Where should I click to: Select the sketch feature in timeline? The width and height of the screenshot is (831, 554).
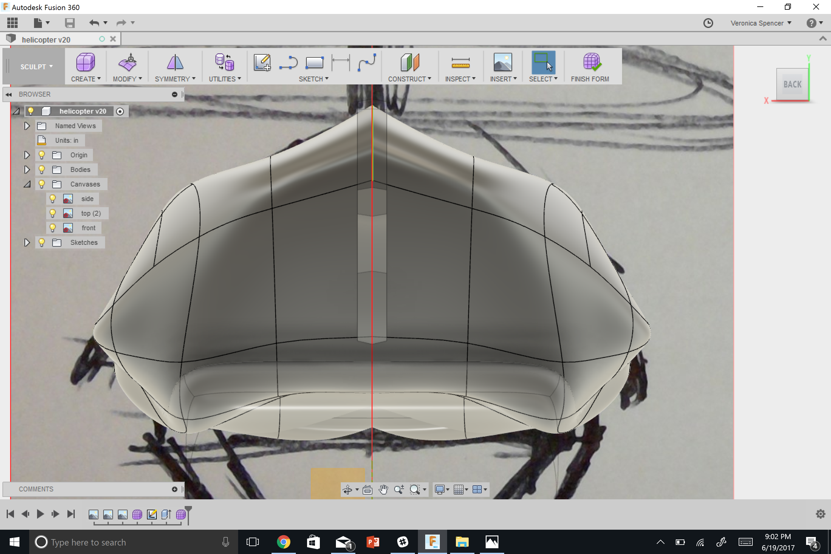pyautogui.click(x=152, y=515)
